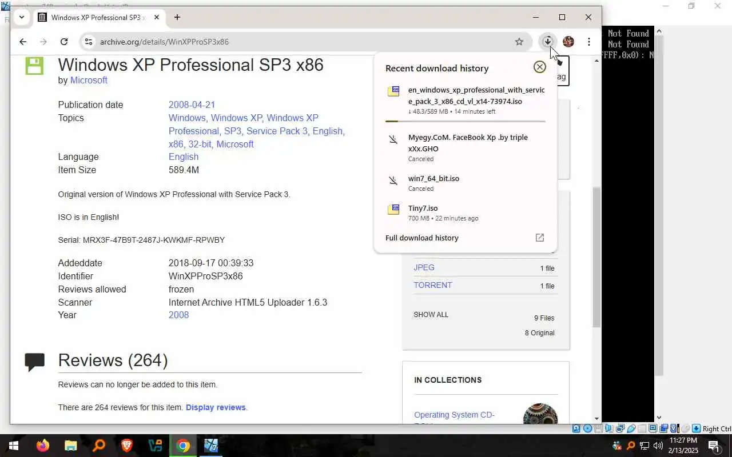
Task: Close the Windows XP Professional SP3 tab
Action: (156, 17)
